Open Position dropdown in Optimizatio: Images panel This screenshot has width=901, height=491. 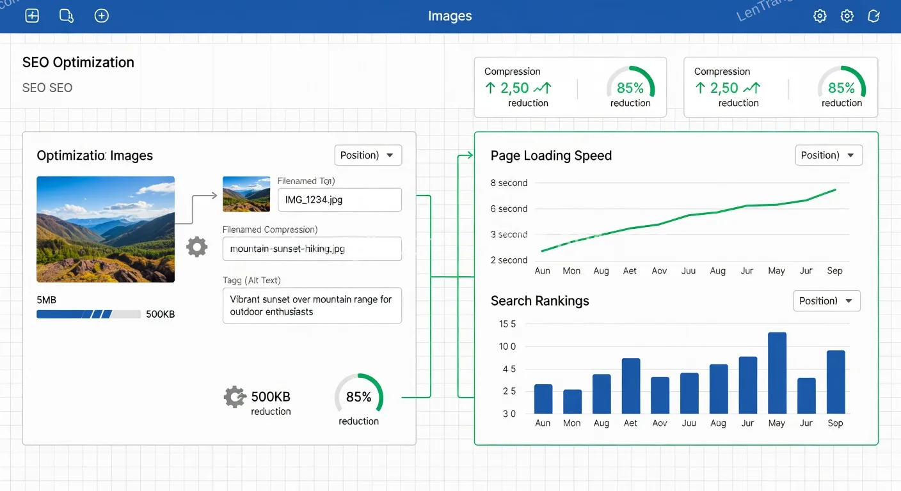point(368,155)
